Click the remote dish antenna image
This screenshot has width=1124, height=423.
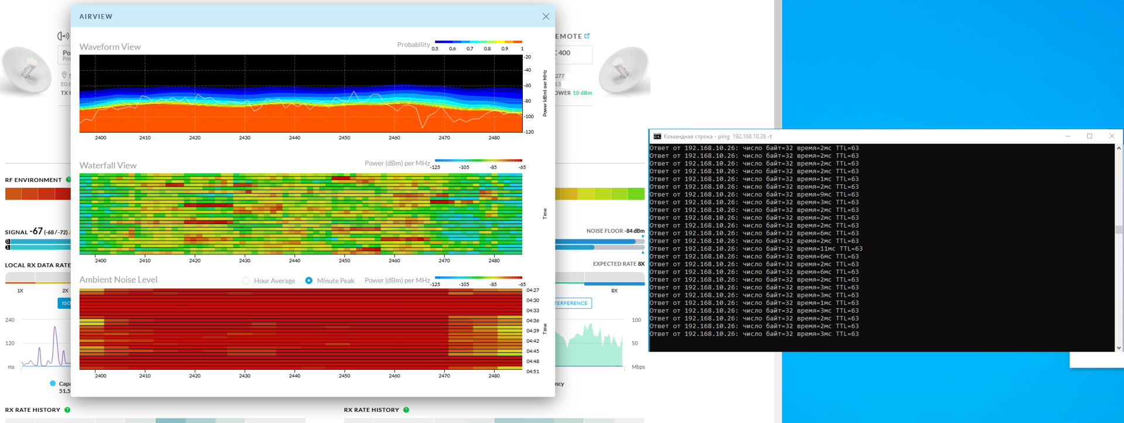click(624, 71)
